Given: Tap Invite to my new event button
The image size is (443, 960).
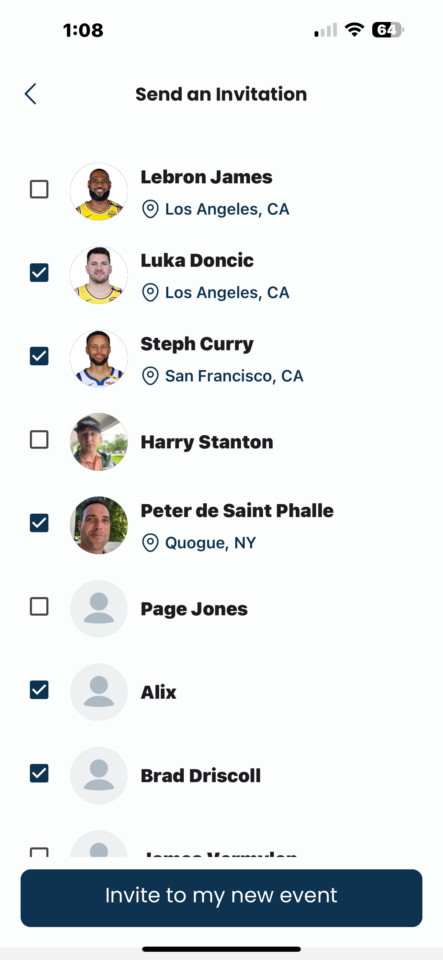Looking at the screenshot, I should coord(221,899).
